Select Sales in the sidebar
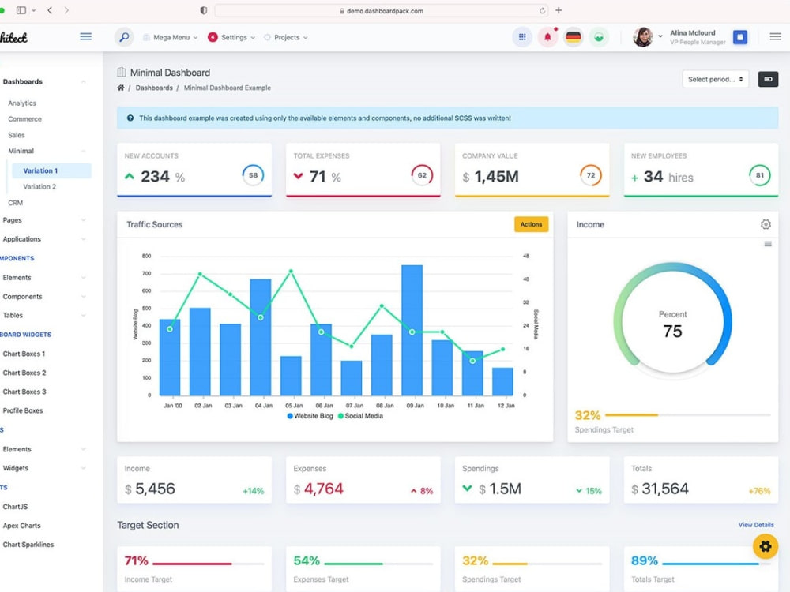This screenshot has width=790, height=592. pyautogui.click(x=16, y=135)
